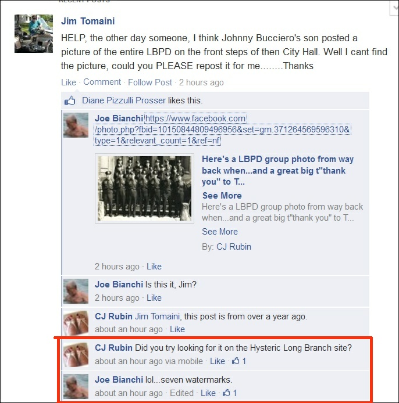Viewport: 399px width, 403px height.
Task: Like Jim Tomaini's post
Action: point(69,82)
